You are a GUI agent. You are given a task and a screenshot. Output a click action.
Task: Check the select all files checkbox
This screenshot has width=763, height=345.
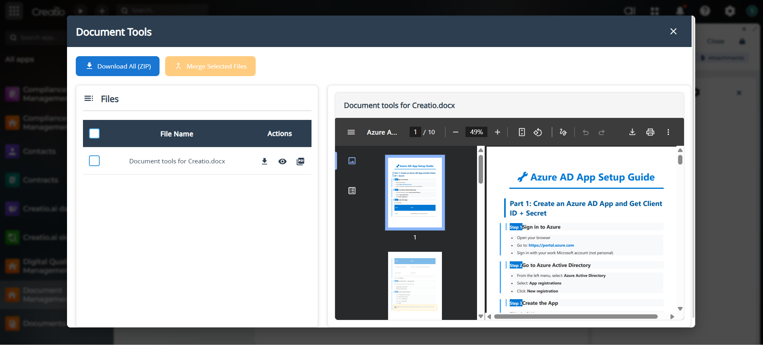pyautogui.click(x=95, y=133)
